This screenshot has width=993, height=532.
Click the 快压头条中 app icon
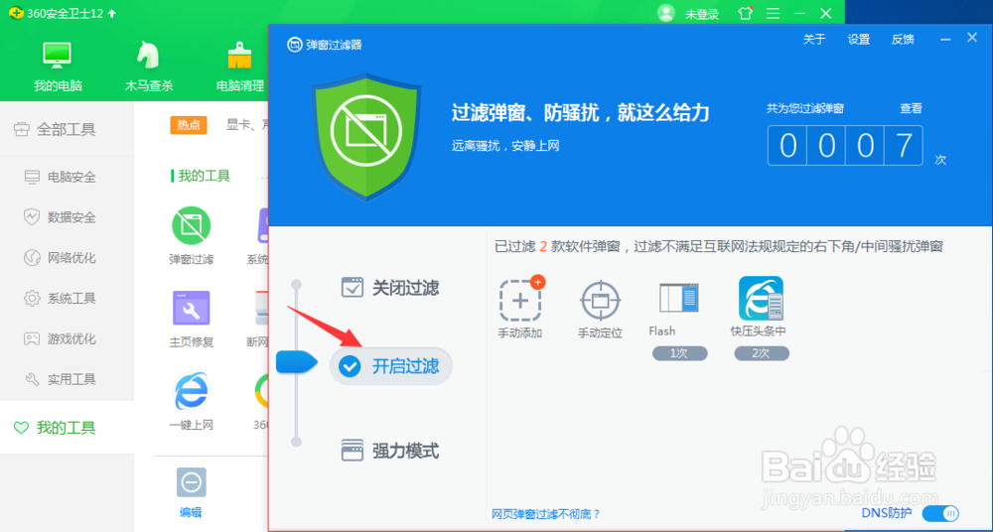(x=761, y=298)
